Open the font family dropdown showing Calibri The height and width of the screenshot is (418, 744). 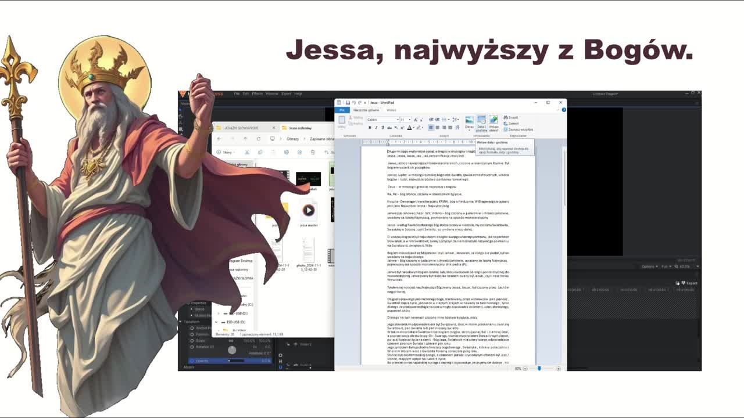pyautogui.click(x=381, y=120)
